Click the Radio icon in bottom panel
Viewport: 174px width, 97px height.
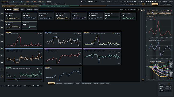(160, 84)
